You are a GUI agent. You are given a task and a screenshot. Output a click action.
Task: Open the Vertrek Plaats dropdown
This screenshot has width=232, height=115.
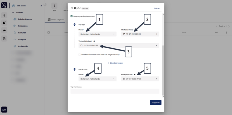click(98, 34)
